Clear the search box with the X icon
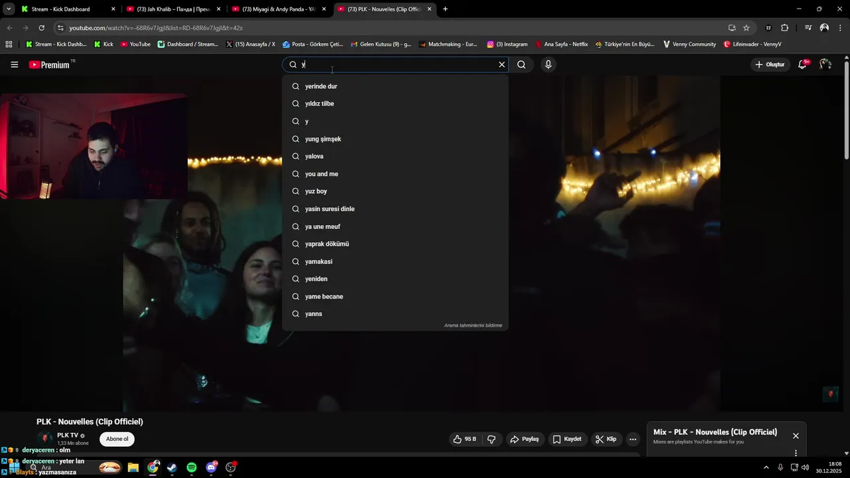850x478 pixels. [502, 64]
